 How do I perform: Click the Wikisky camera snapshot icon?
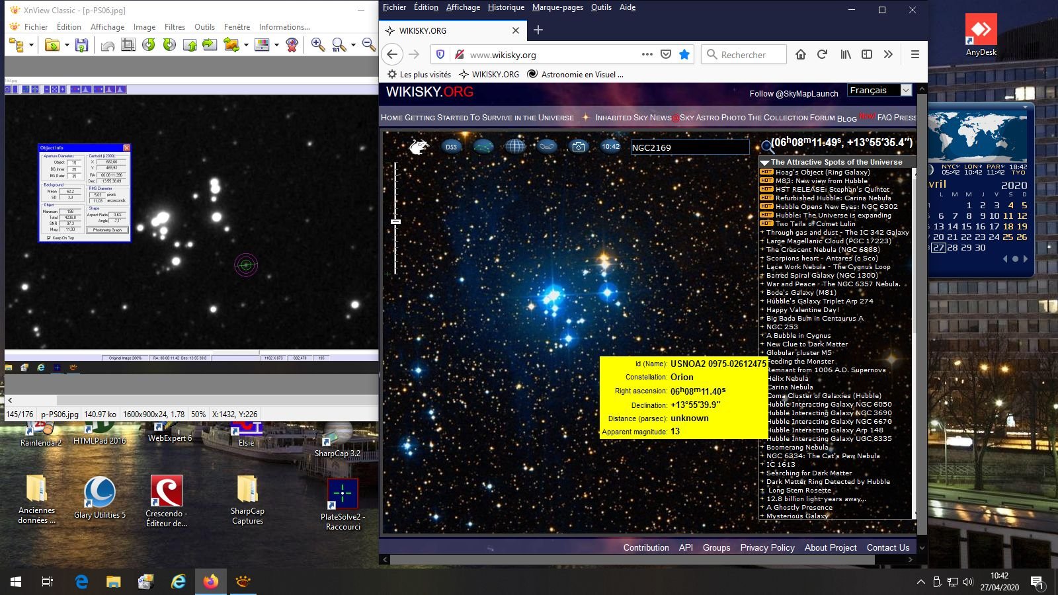579,147
